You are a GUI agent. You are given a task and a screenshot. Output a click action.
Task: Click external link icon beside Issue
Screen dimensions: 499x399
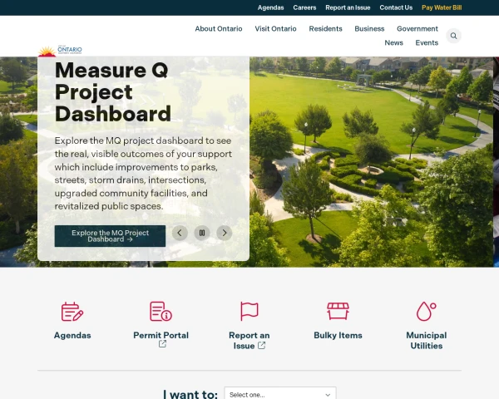click(262, 346)
